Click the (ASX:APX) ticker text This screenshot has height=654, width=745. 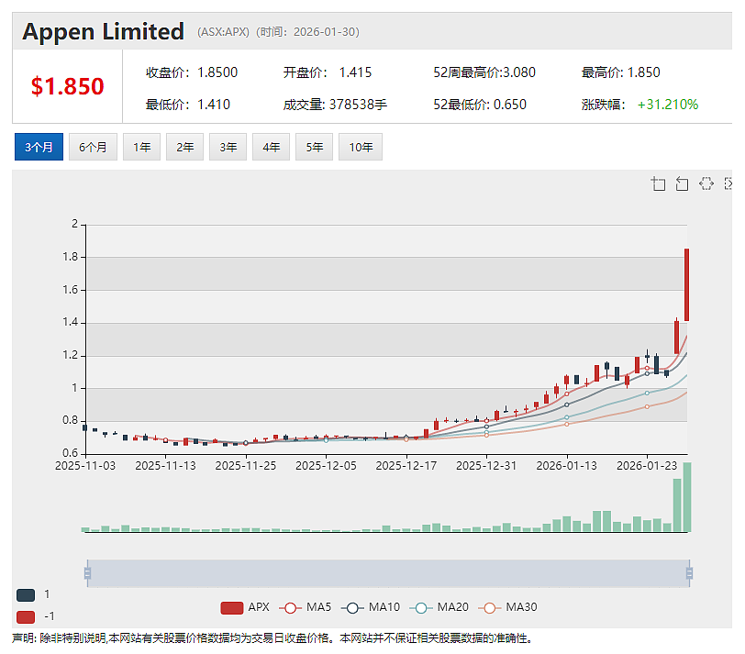(x=223, y=32)
